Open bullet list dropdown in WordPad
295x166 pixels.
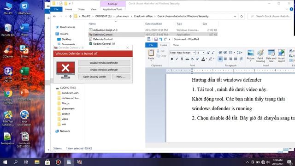pos(234,53)
